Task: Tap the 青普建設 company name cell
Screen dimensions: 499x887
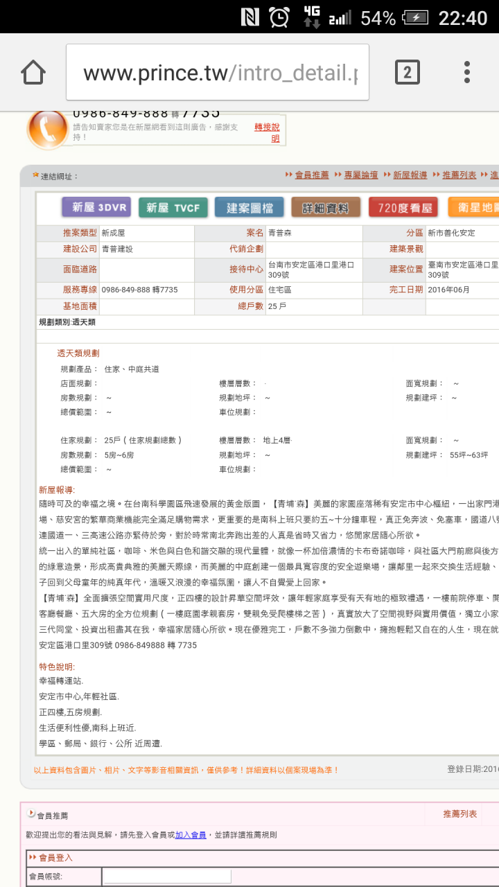Action: [x=146, y=248]
